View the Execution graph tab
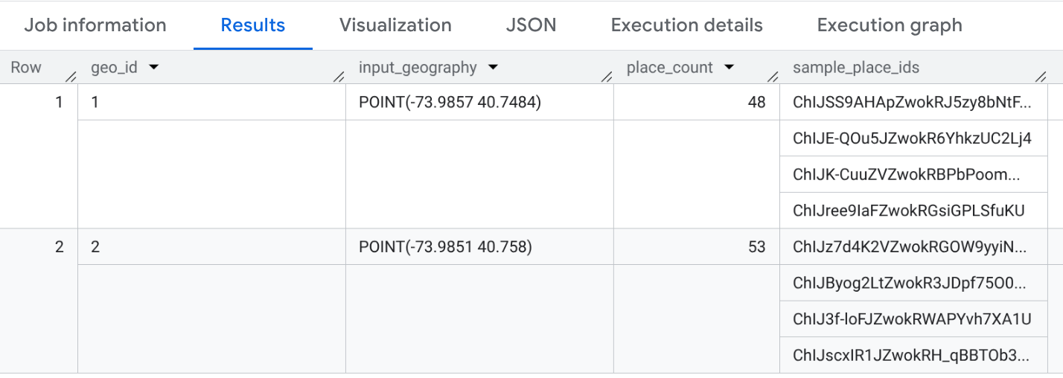 click(890, 25)
